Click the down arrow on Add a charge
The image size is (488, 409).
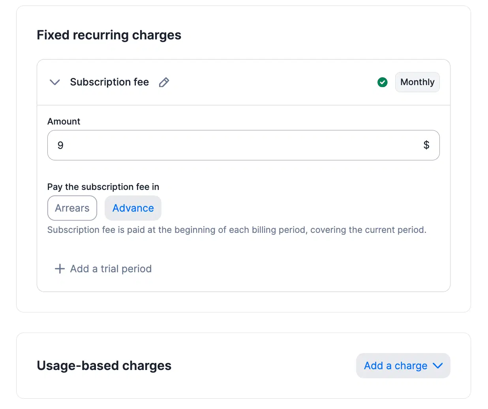coord(437,366)
